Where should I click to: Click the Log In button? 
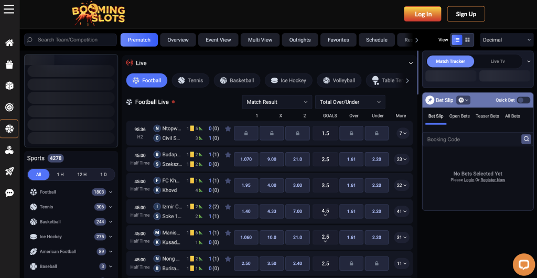click(x=423, y=14)
